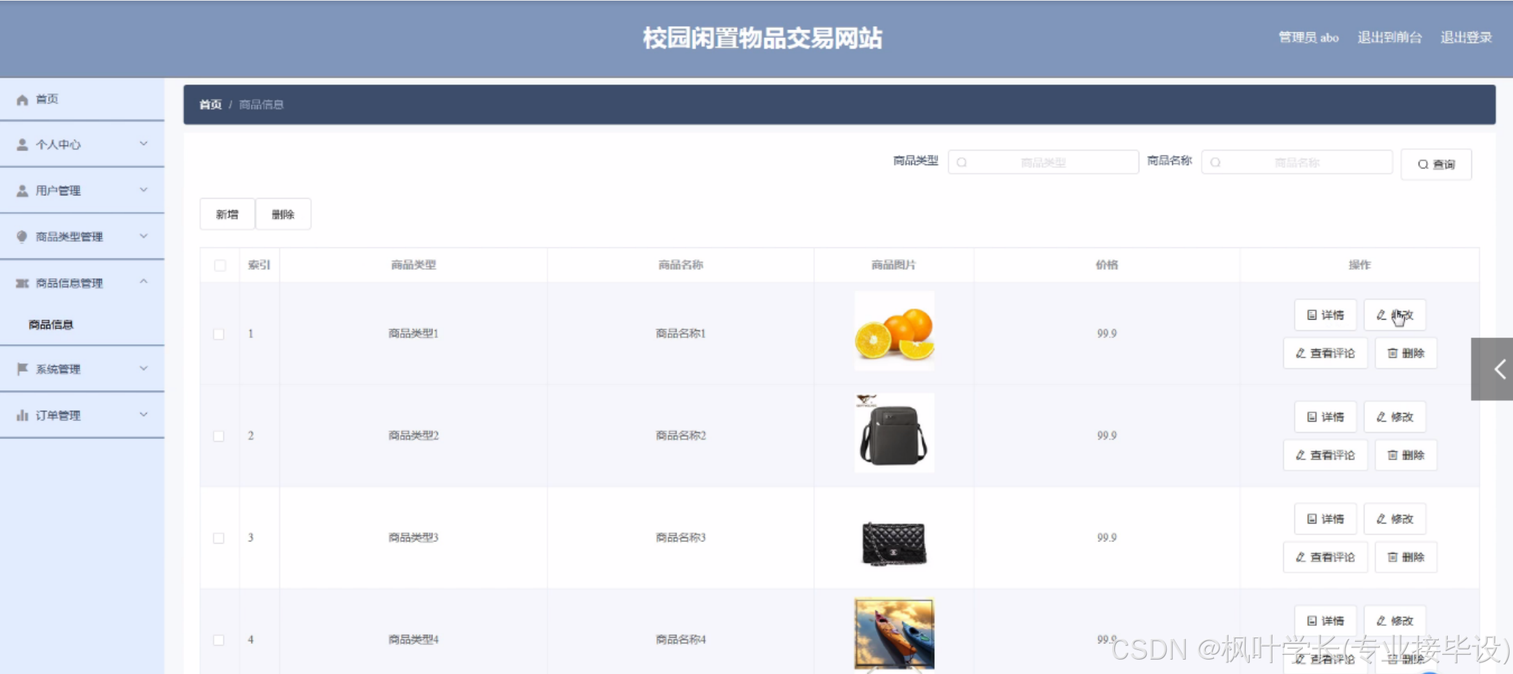
Task: Click the 商品信息管理 sidebar icon
Action: click(x=22, y=283)
